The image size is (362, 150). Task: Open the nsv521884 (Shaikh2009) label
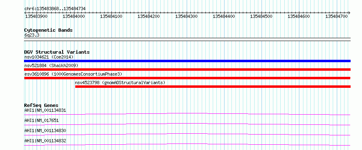click(52, 65)
